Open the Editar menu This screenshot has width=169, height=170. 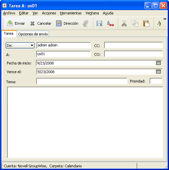click(24, 13)
